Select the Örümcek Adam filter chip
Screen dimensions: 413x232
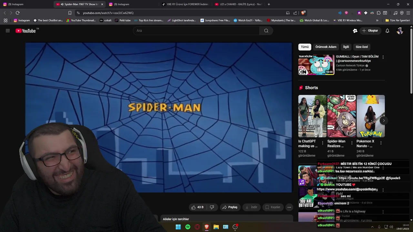(x=326, y=47)
